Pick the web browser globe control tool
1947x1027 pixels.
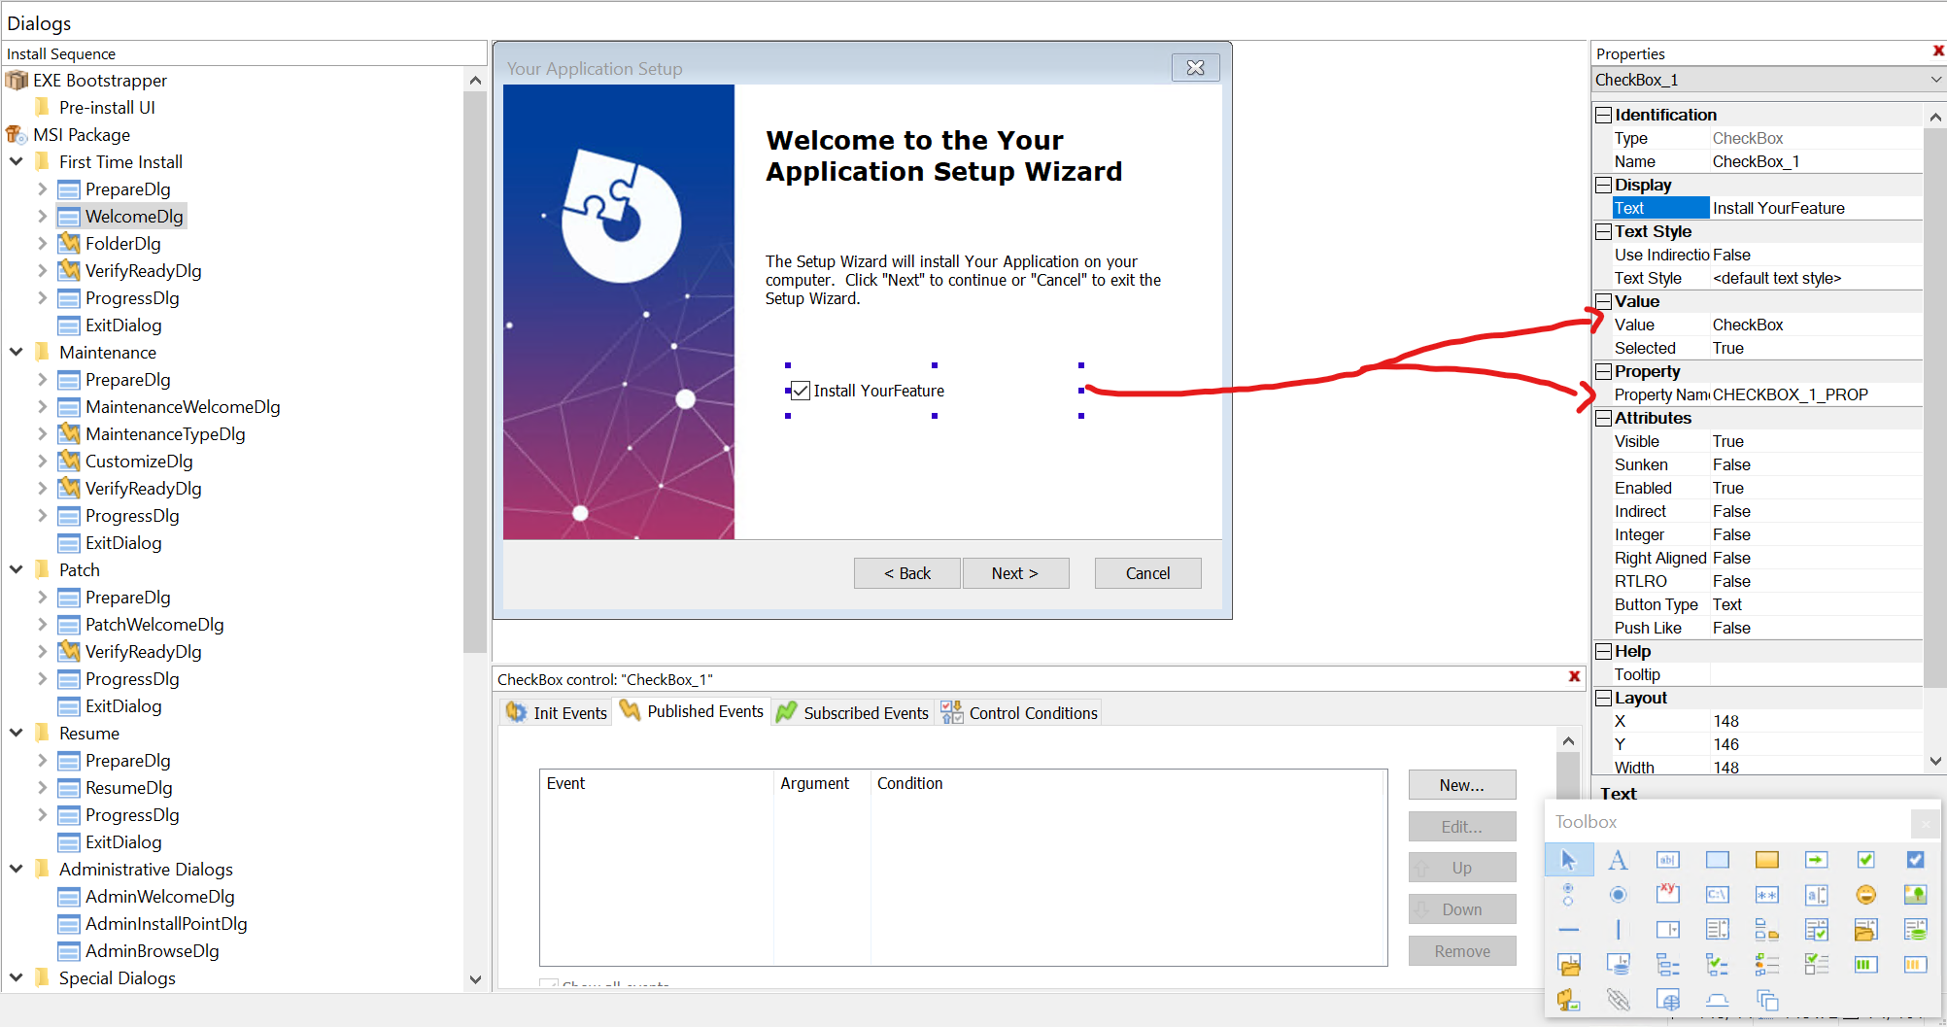click(x=1668, y=1000)
